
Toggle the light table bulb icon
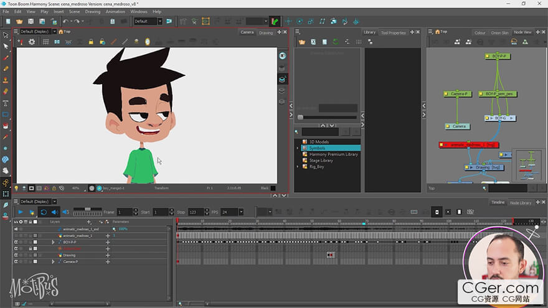coord(16,188)
